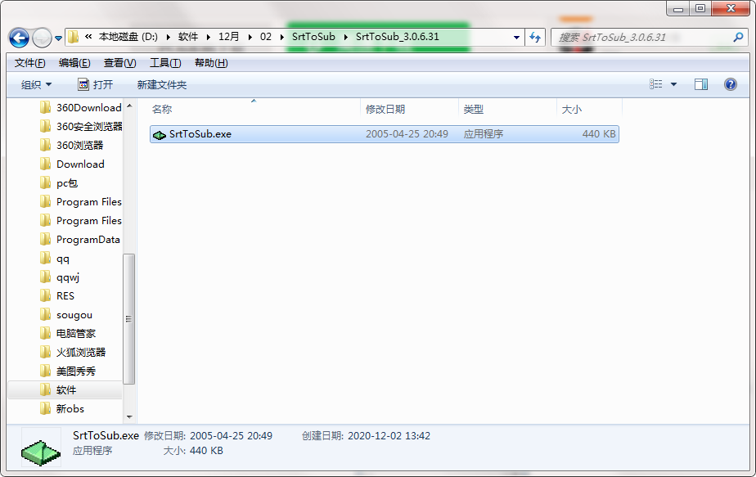Open the 编辑(E) menu
Viewport: 756px width, 477px height.
pos(74,63)
